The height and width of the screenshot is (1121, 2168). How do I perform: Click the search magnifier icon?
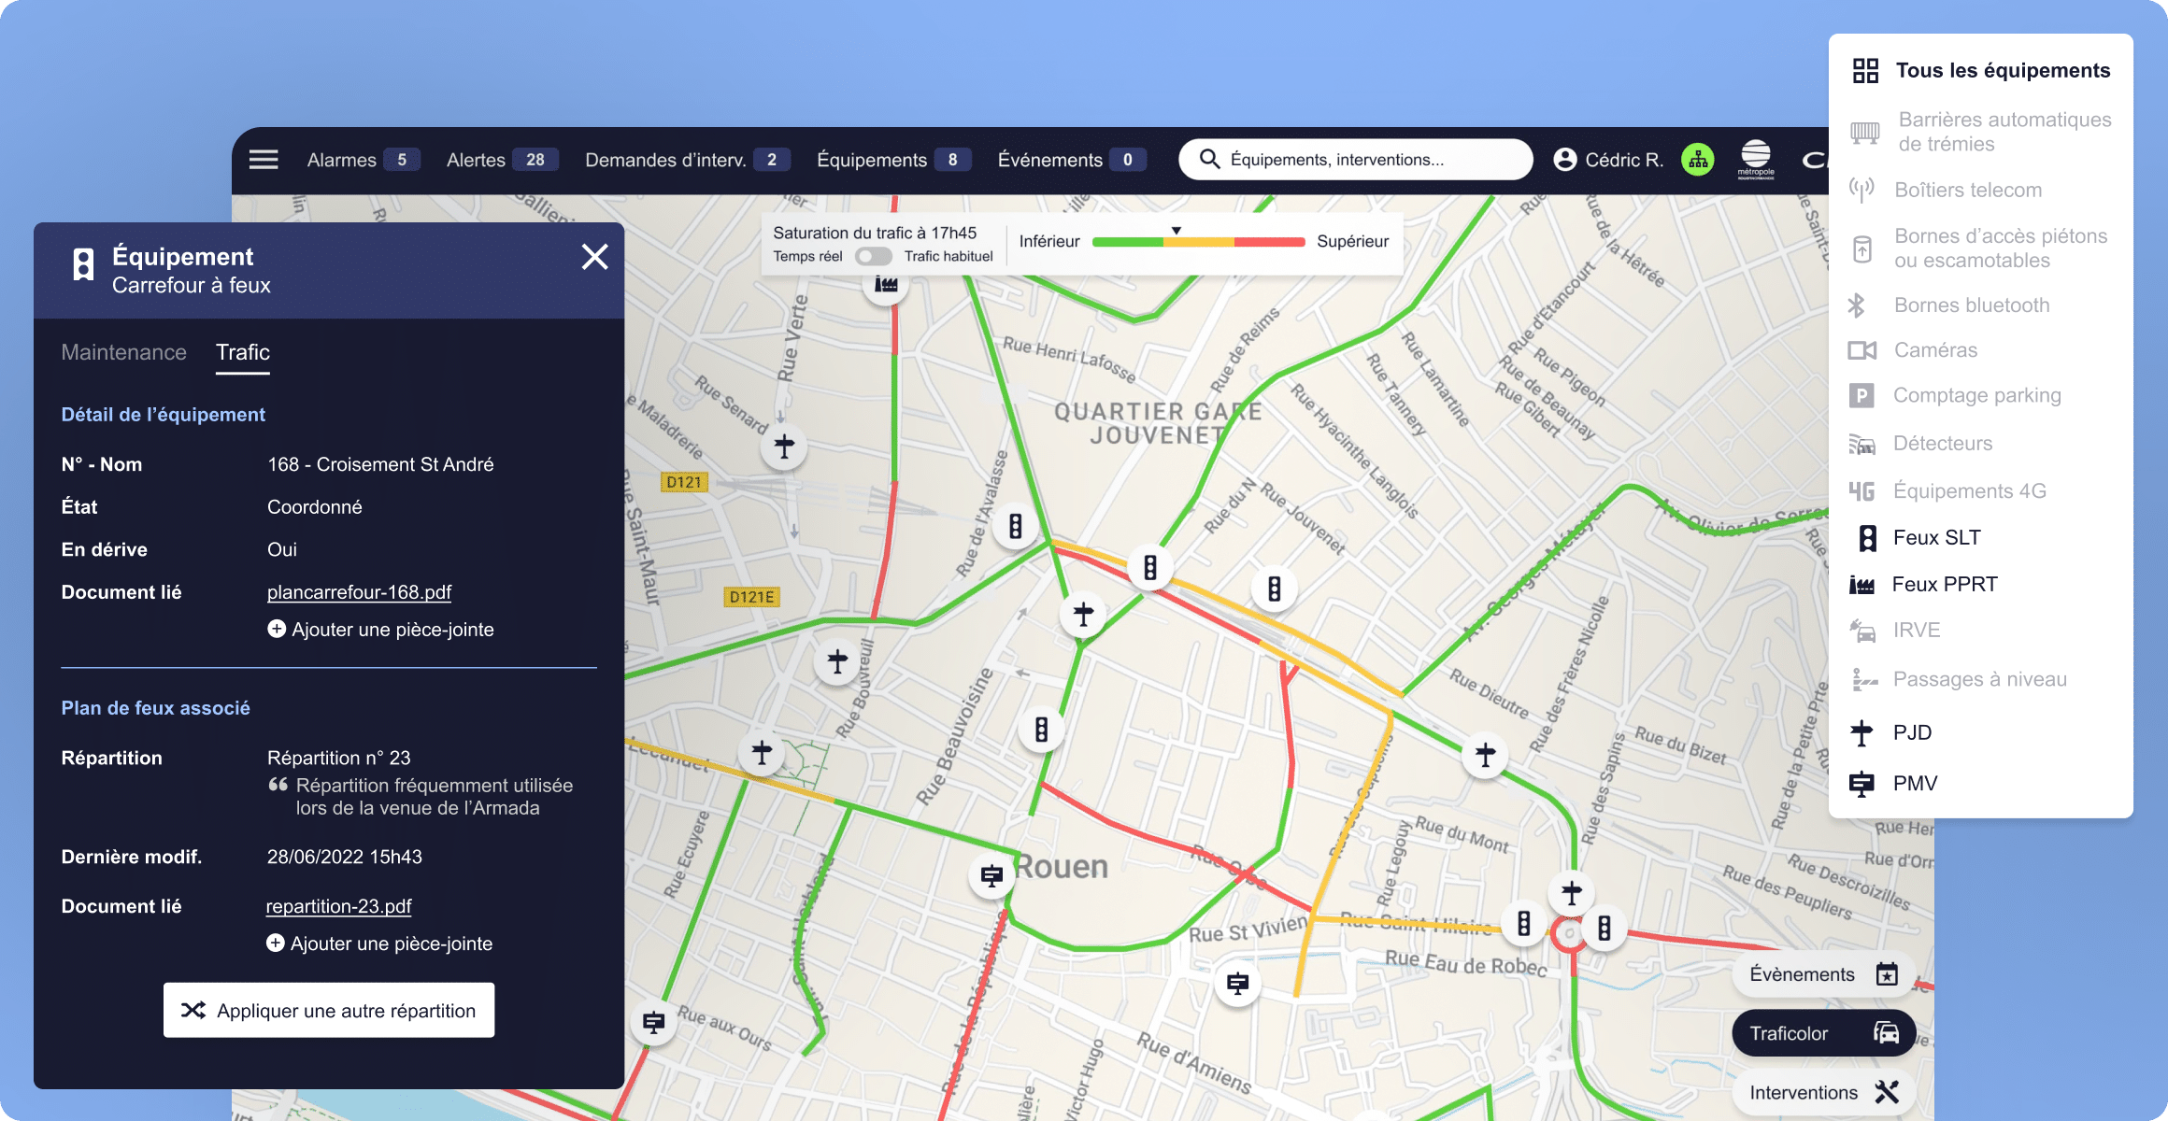pyautogui.click(x=1209, y=160)
